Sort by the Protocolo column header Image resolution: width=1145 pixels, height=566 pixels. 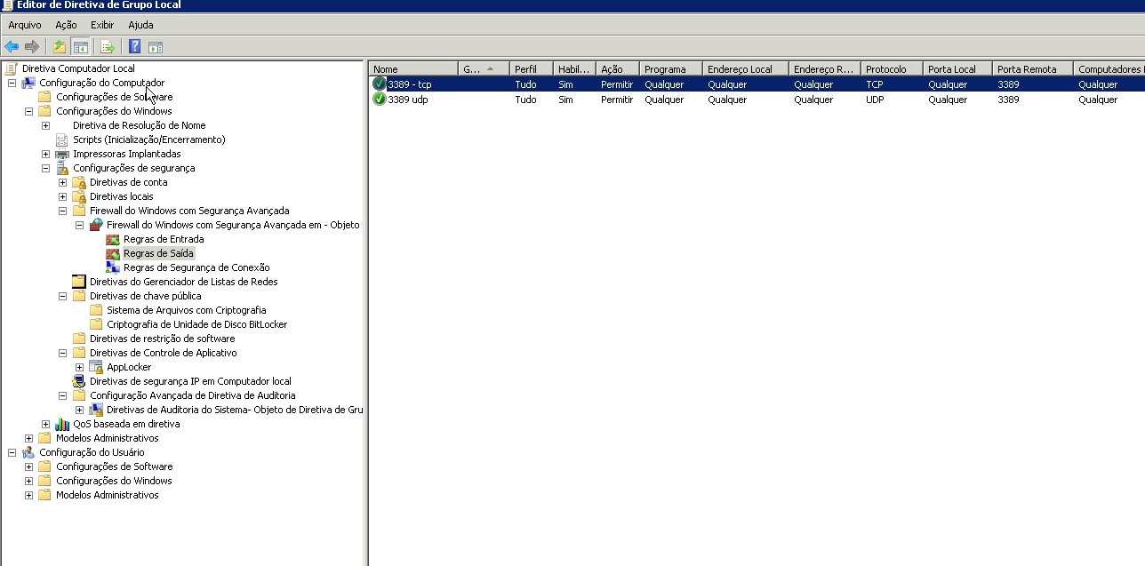tap(893, 68)
